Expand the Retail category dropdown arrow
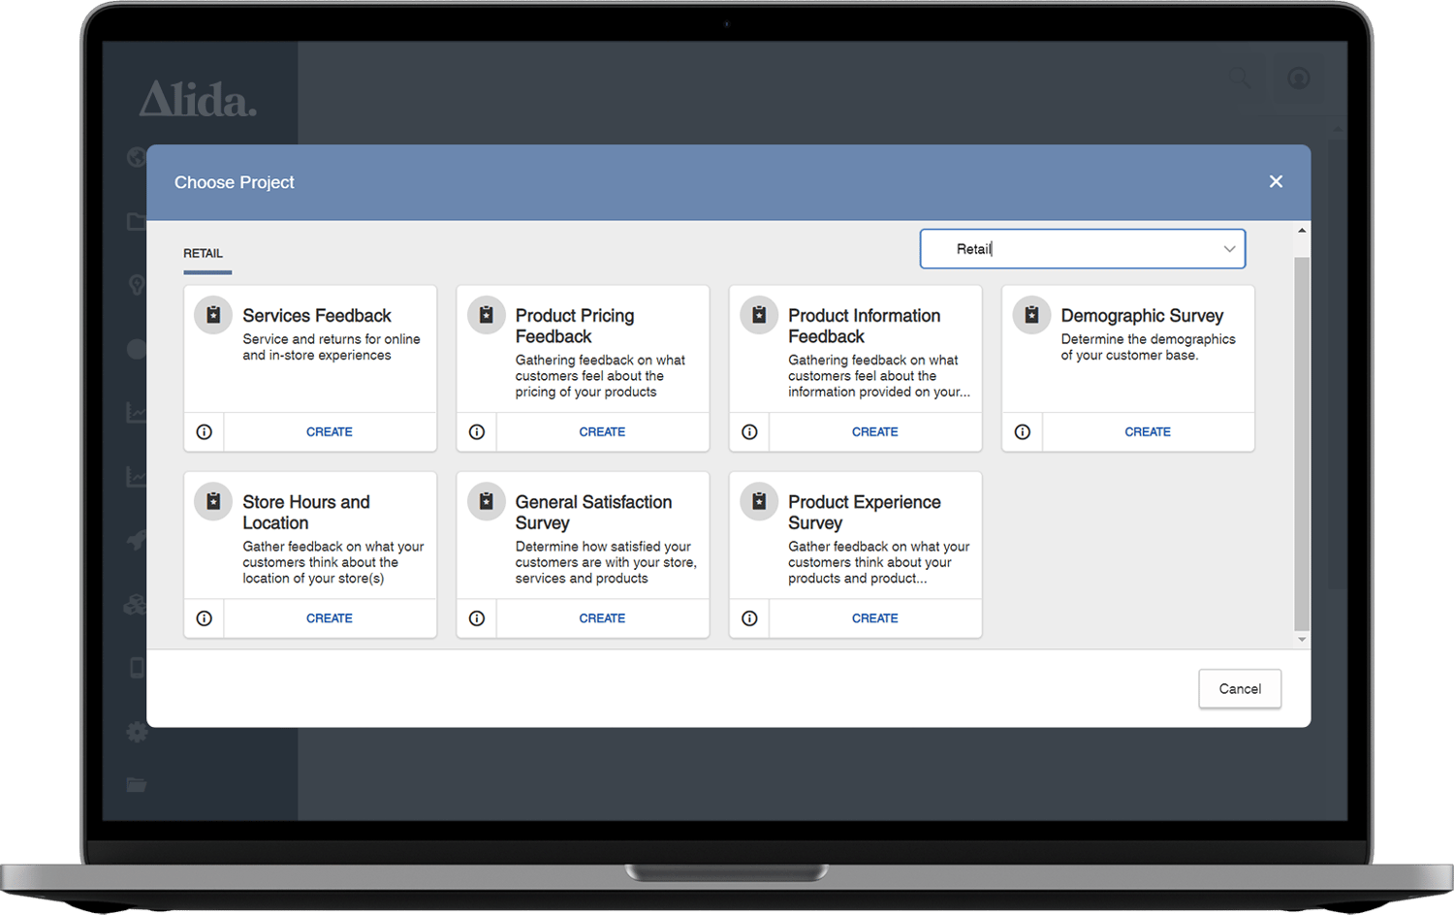This screenshot has width=1454, height=915. (x=1229, y=249)
